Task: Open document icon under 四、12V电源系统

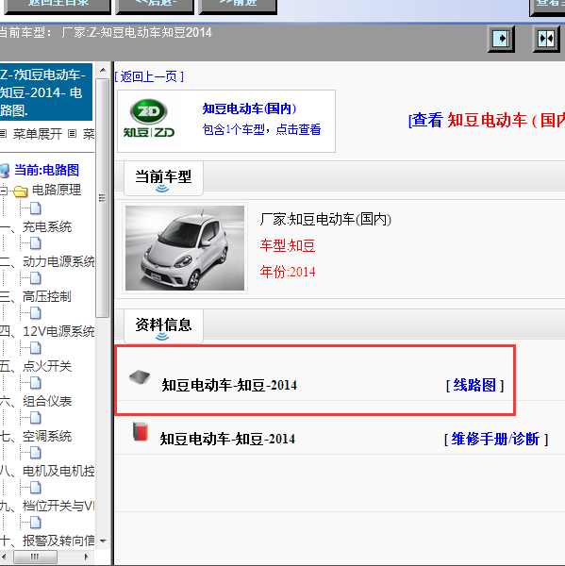Action: point(36,348)
